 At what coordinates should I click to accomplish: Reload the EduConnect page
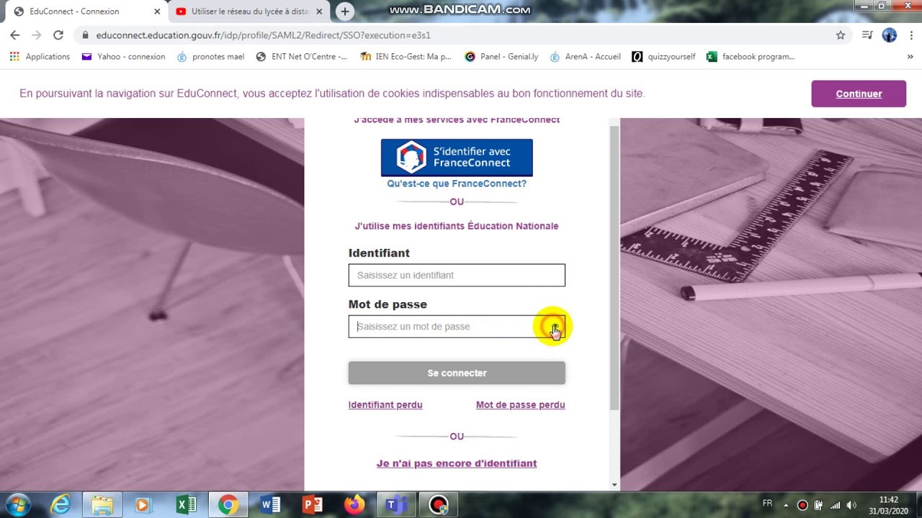[58, 35]
